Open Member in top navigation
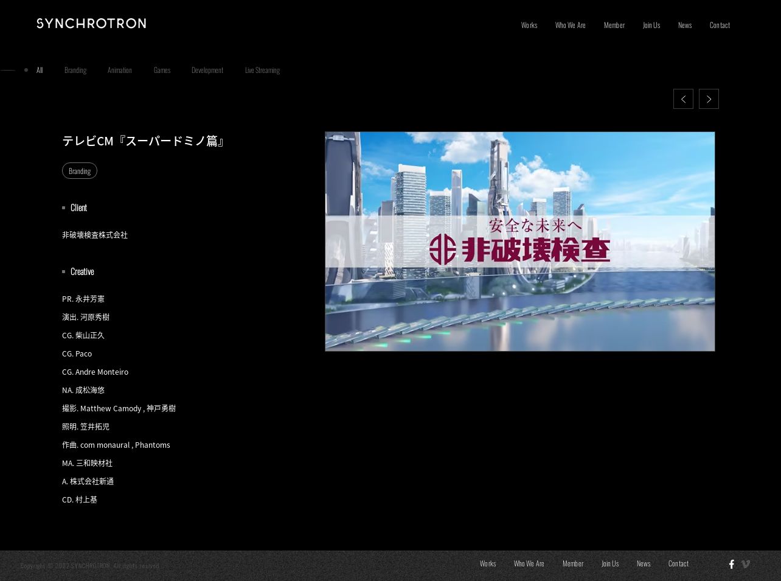 [x=614, y=25]
